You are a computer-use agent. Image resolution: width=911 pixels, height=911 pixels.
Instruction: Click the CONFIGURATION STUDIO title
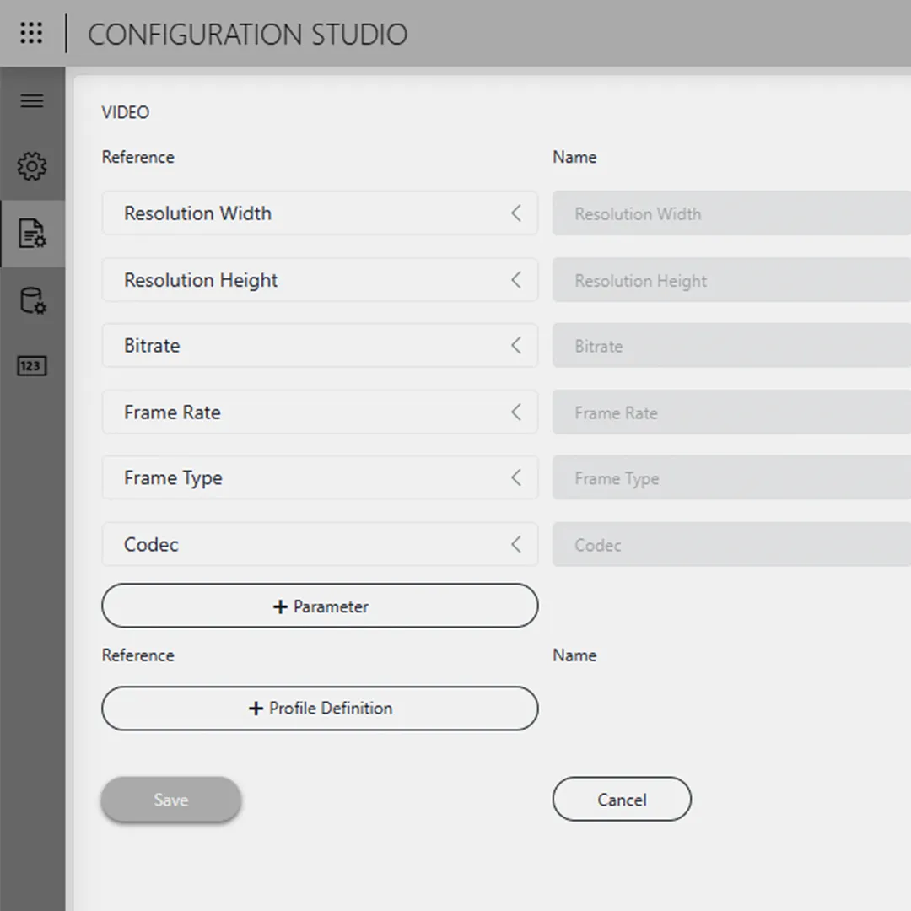click(x=247, y=35)
